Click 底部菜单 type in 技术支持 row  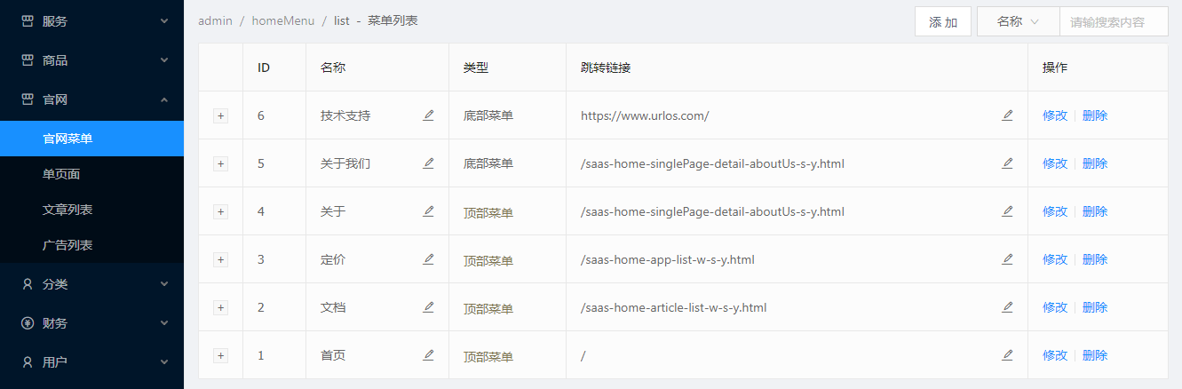(x=488, y=115)
